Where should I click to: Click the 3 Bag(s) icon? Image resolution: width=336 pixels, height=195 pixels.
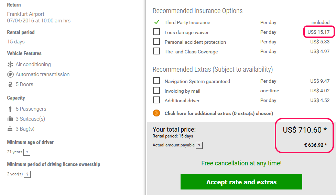coord(10,129)
